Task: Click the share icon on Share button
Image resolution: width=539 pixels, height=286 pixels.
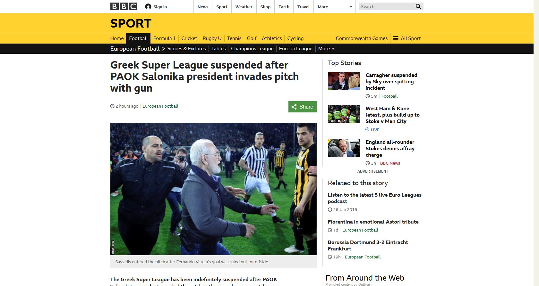Action: coord(294,107)
